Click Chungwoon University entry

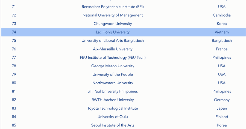(113, 24)
